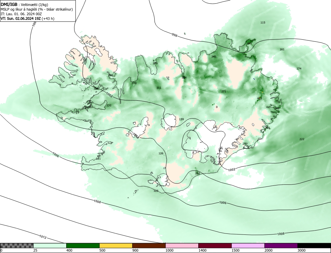Viewport: 331px width, 253px height.
Task: Click the purple 2000–3000 legend swatch
Action: pyautogui.click(x=281, y=245)
